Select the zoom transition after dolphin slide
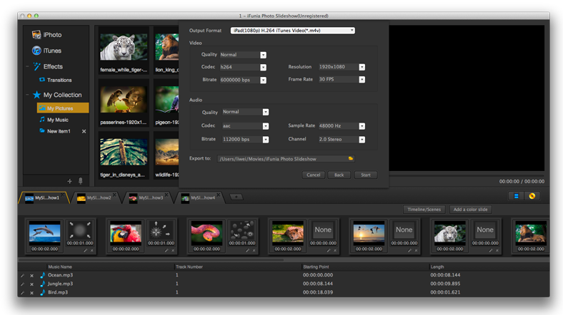Viewport: 563px width, 315px height. [80, 230]
